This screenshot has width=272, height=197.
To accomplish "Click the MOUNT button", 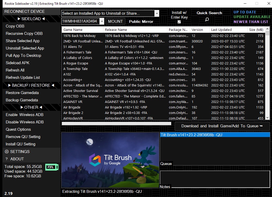I will pyautogui.click(x=115, y=21).
